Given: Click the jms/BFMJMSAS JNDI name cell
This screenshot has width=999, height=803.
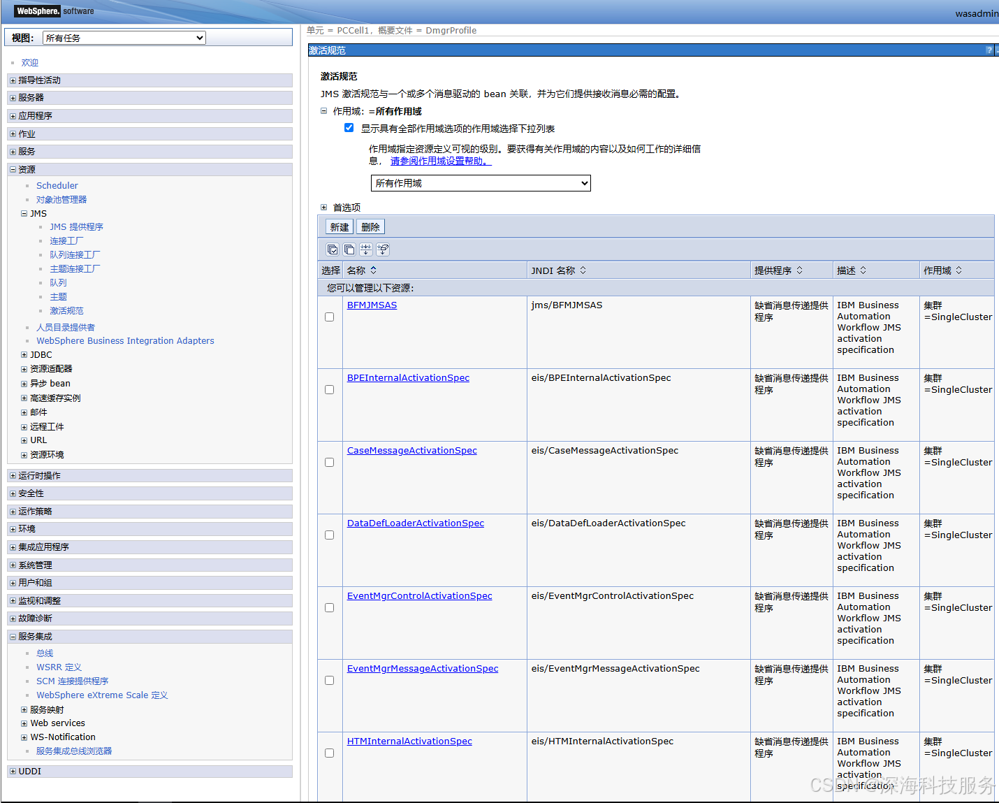Looking at the screenshot, I should (567, 305).
